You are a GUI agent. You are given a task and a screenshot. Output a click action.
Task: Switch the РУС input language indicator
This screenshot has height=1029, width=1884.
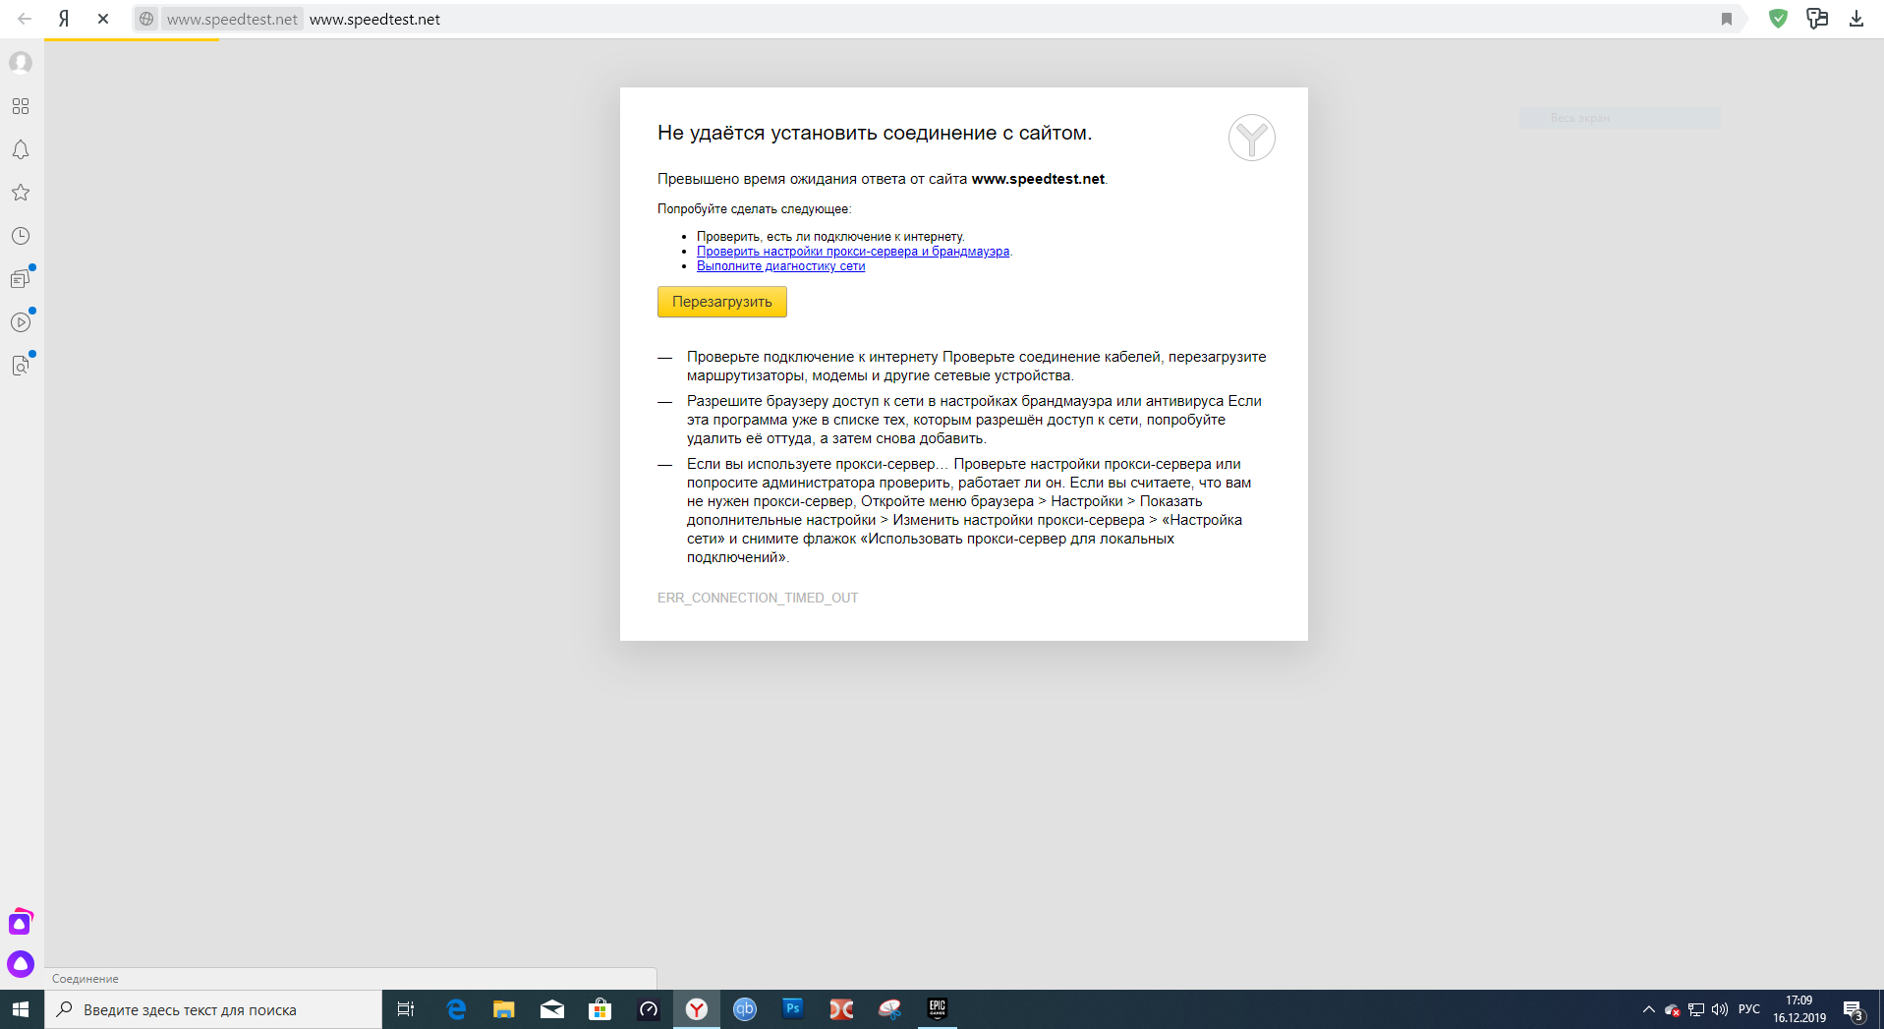click(x=1749, y=1009)
